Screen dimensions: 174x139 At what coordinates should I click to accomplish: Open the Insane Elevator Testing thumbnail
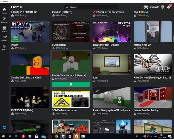(x=153, y=97)
